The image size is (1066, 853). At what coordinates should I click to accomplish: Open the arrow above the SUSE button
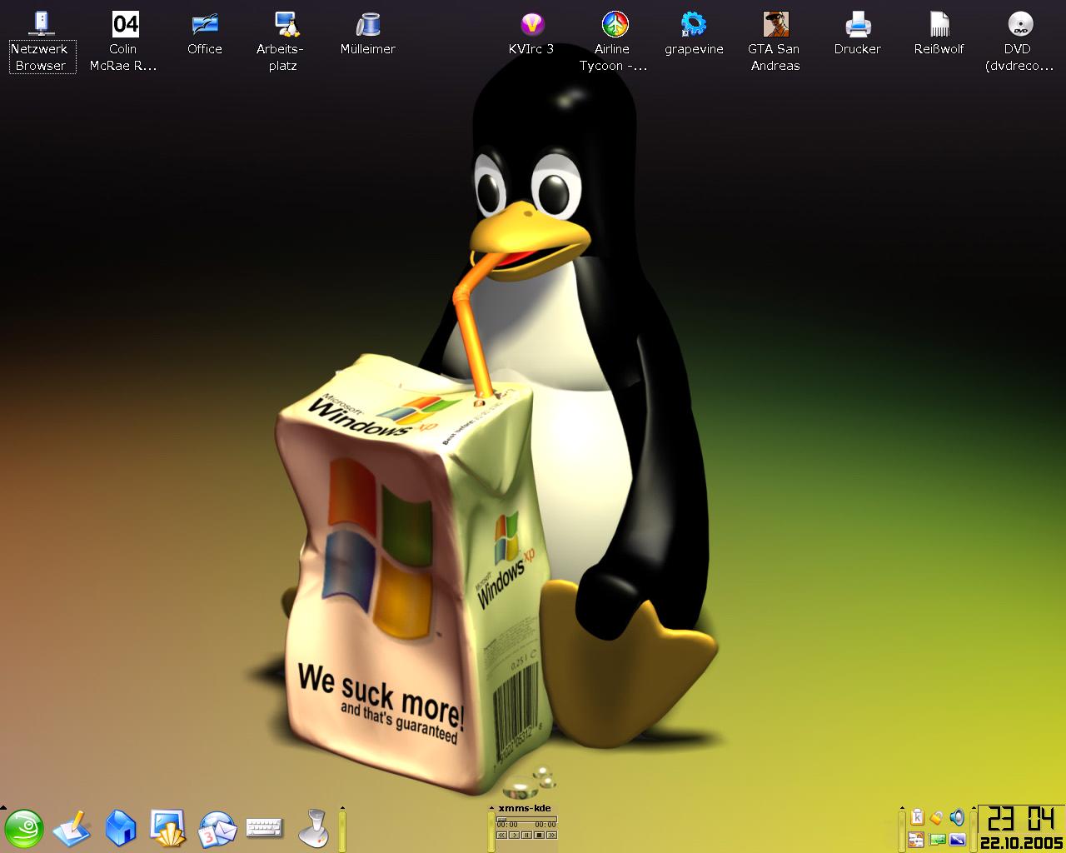[x=3, y=807]
